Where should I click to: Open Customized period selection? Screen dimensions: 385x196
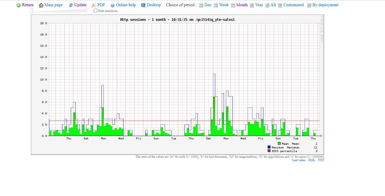click(x=293, y=5)
